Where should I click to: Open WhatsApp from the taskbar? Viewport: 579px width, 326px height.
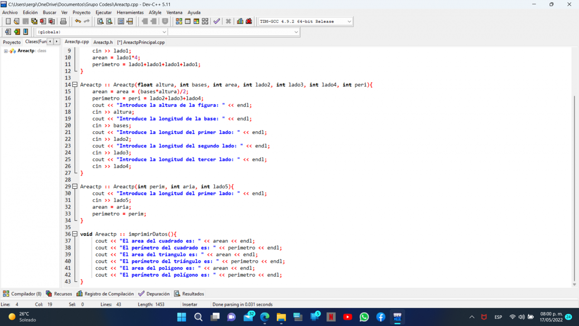click(x=364, y=317)
